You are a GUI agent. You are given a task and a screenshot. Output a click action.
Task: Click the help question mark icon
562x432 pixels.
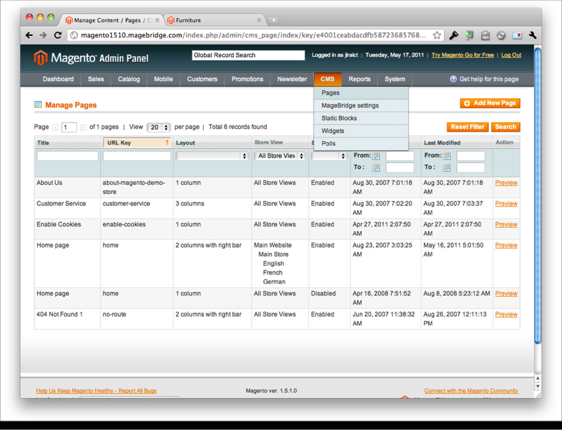click(453, 79)
